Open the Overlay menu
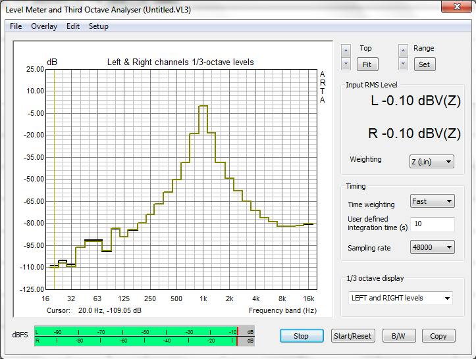Screen dimensions: 476x359 point(44,26)
